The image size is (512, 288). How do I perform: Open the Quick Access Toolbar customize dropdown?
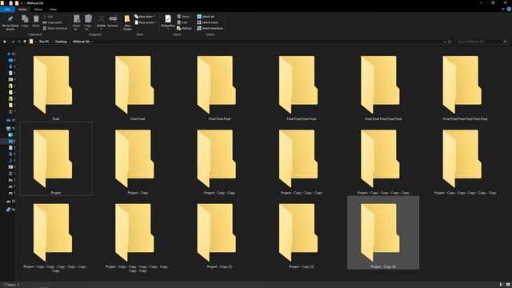[22, 3]
